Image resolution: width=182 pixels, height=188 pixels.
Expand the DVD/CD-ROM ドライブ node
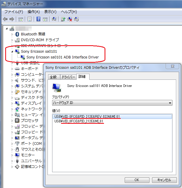tap(12, 40)
